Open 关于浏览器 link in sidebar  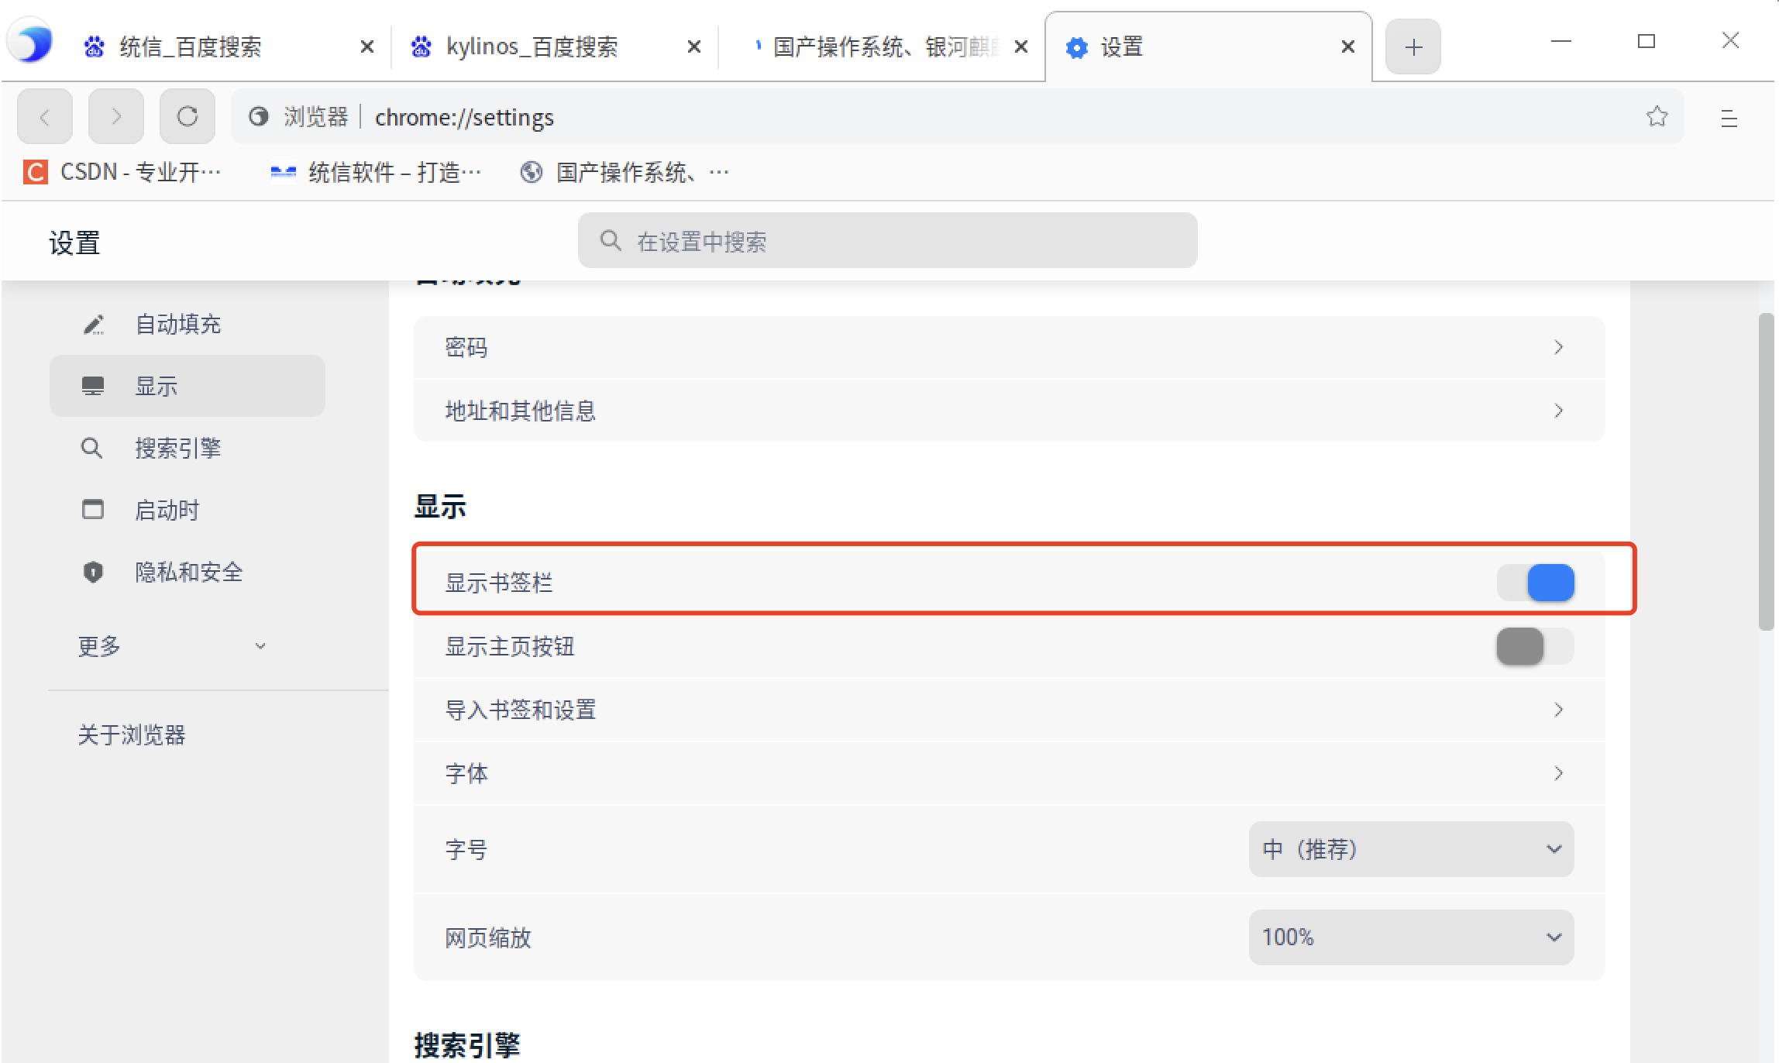tap(132, 735)
